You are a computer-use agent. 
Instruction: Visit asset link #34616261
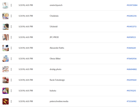[x=131, y=48]
